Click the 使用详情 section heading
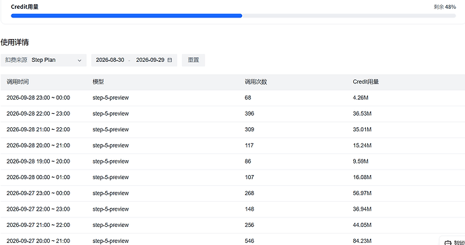The height and width of the screenshot is (245, 465). (x=15, y=42)
